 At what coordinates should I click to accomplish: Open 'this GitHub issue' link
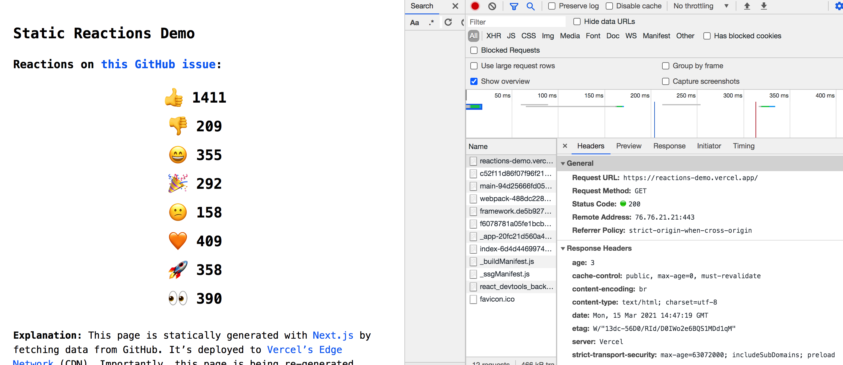158,64
